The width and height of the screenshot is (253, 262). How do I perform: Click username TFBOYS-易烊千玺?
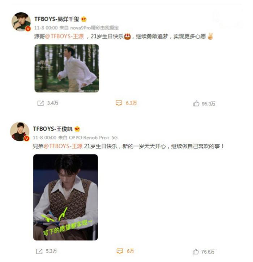pyautogui.click(x=57, y=19)
